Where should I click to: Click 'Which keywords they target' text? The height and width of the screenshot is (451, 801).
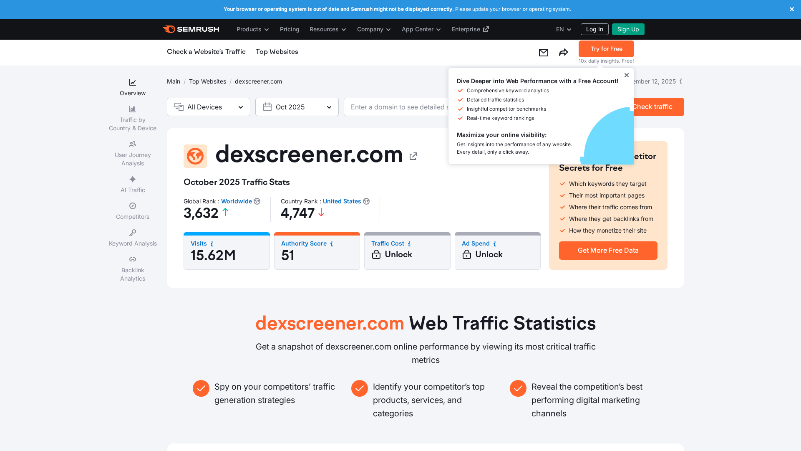point(608,184)
